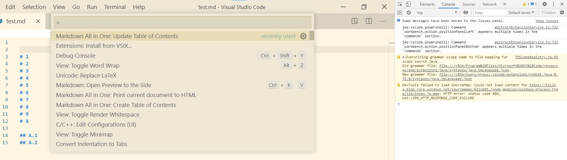Screen dimensions: 567x160
Task: Focus the console Filter field
Action: (490, 13)
